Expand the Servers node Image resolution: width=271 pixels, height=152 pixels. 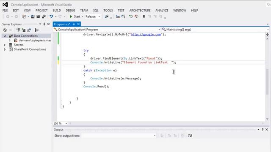coord(5,45)
